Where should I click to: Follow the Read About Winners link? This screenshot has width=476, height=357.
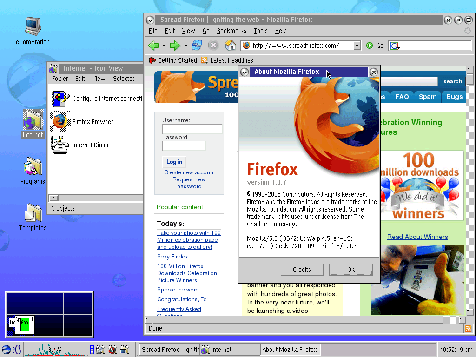tap(417, 237)
